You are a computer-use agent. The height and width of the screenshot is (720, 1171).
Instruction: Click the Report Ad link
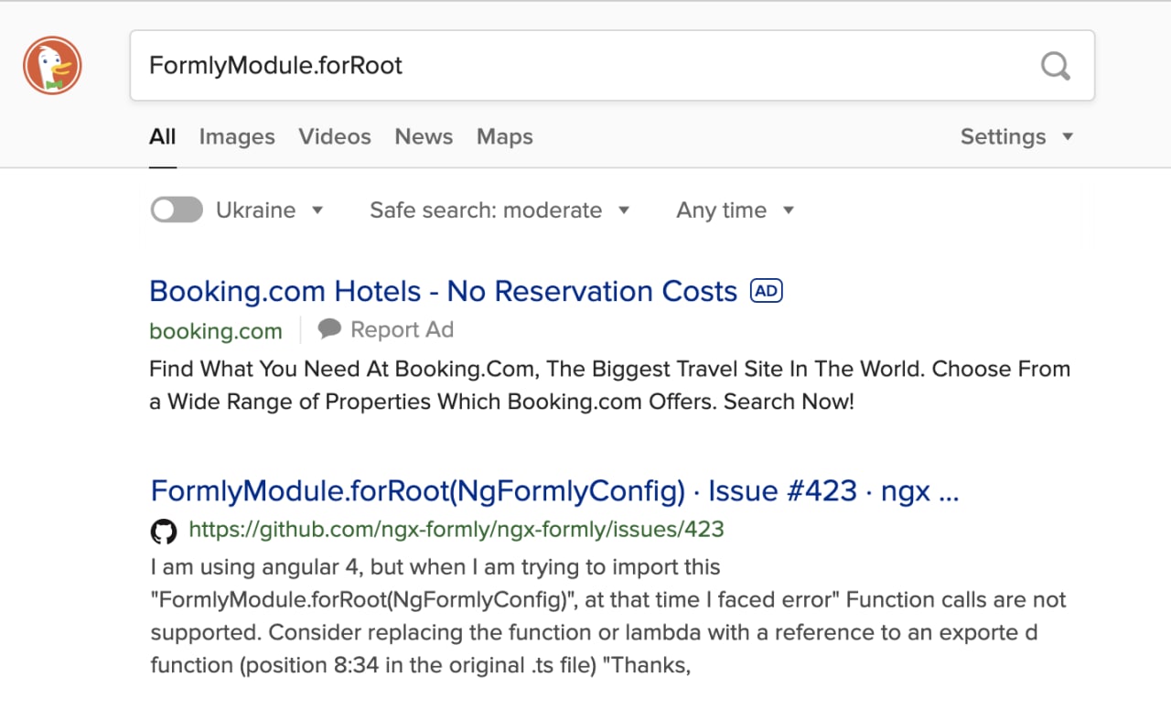402,329
